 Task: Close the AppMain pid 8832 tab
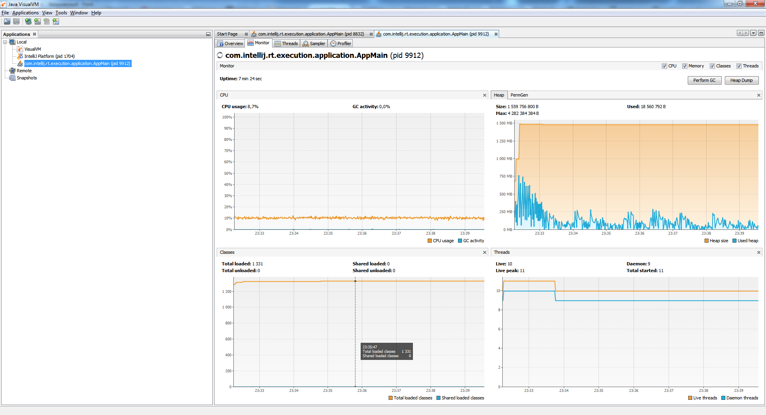pos(371,34)
